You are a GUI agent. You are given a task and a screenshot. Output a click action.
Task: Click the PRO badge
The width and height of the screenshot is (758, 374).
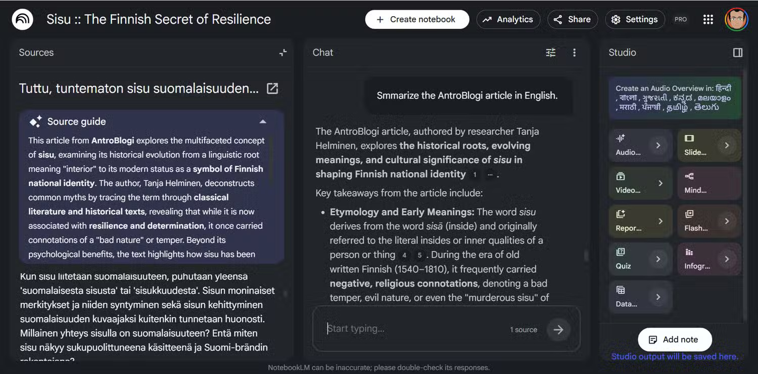coord(681,20)
